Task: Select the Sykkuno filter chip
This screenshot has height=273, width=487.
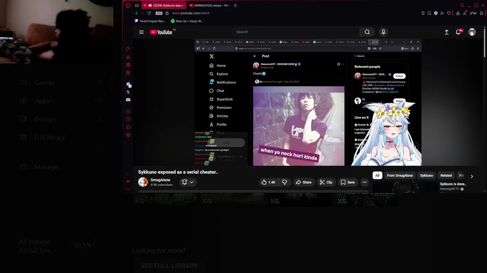Action: pyautogui.click(x=426, y=176)
